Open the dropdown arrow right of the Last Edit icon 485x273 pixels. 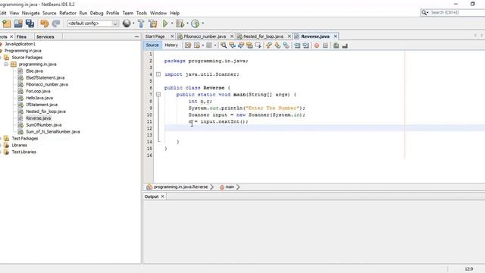point(202,45)
